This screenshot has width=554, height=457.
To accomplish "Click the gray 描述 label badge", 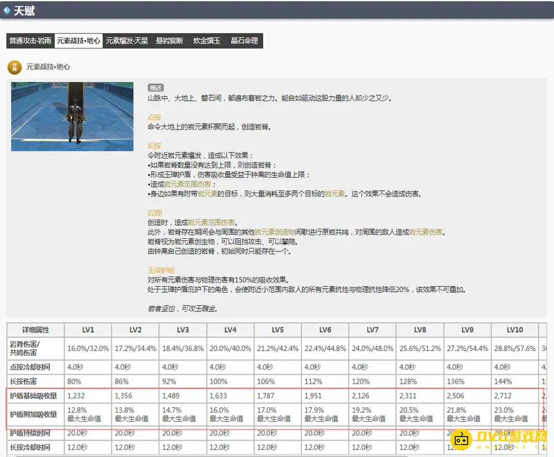I will click(x=156, y=88).
